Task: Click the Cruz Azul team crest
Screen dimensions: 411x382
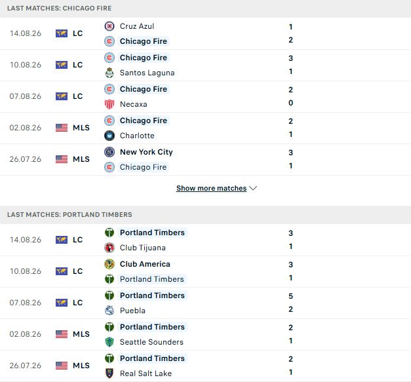Action: point(109,26)
